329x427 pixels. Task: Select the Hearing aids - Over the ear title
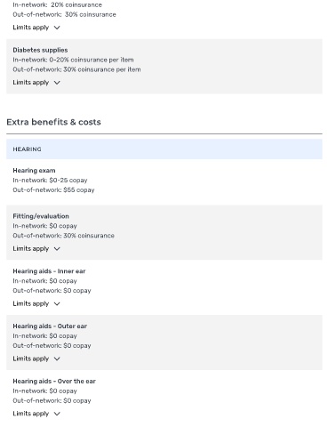54,381
